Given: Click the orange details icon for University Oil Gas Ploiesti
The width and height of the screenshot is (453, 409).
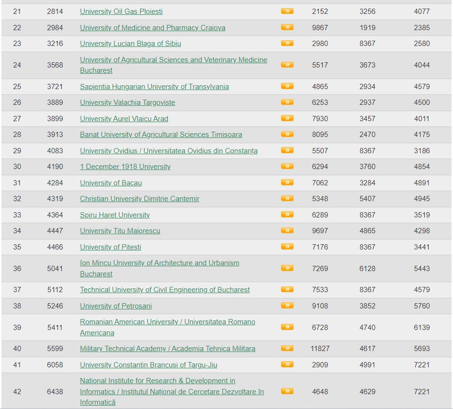Looking at the screenshot, I should 287,11.
